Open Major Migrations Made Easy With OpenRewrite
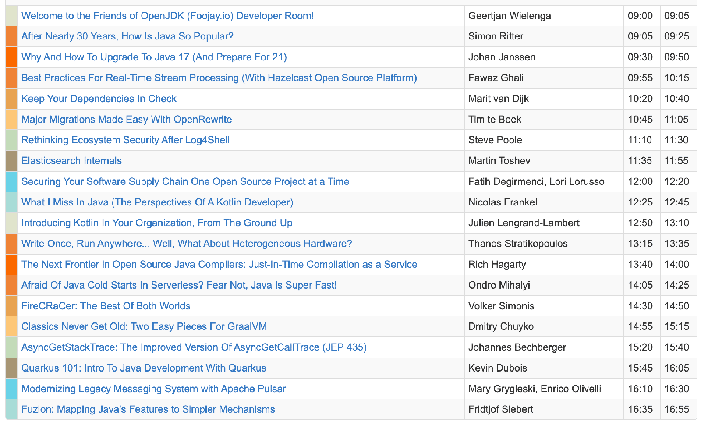The image size is (701, 425). click(x=127, y=119)
